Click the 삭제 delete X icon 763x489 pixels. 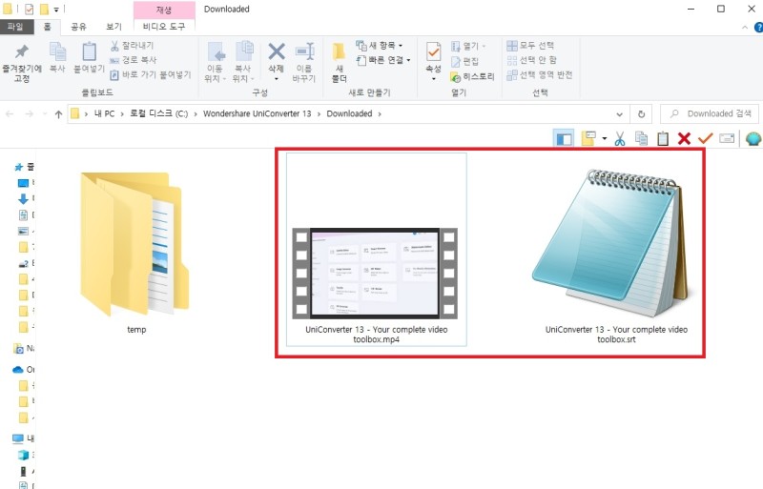[x=276, y=52]
